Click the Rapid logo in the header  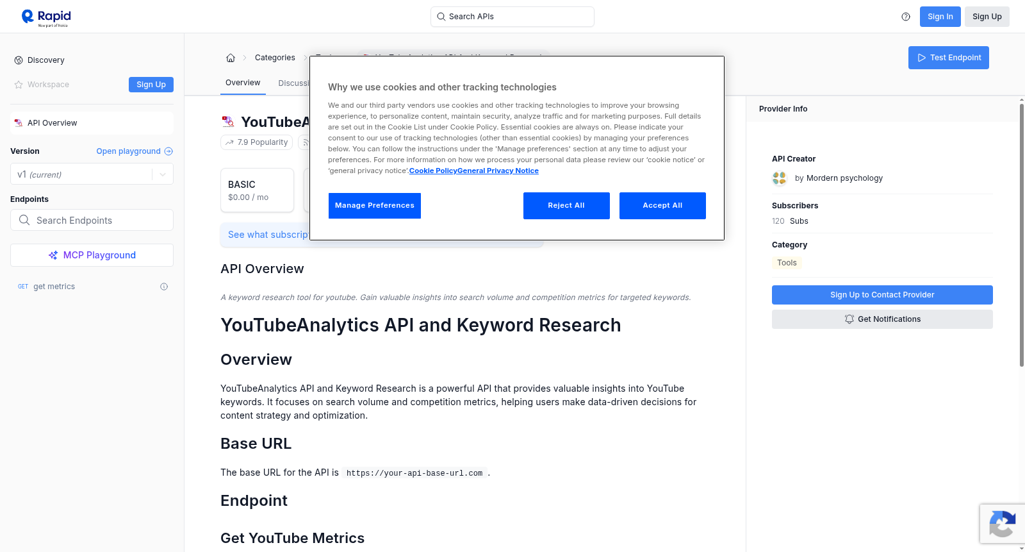coord(46,17)
